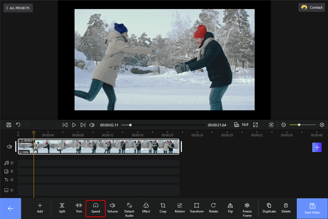
Task: Click the clip's right trim handle
Action: click(x=181, y=146)
